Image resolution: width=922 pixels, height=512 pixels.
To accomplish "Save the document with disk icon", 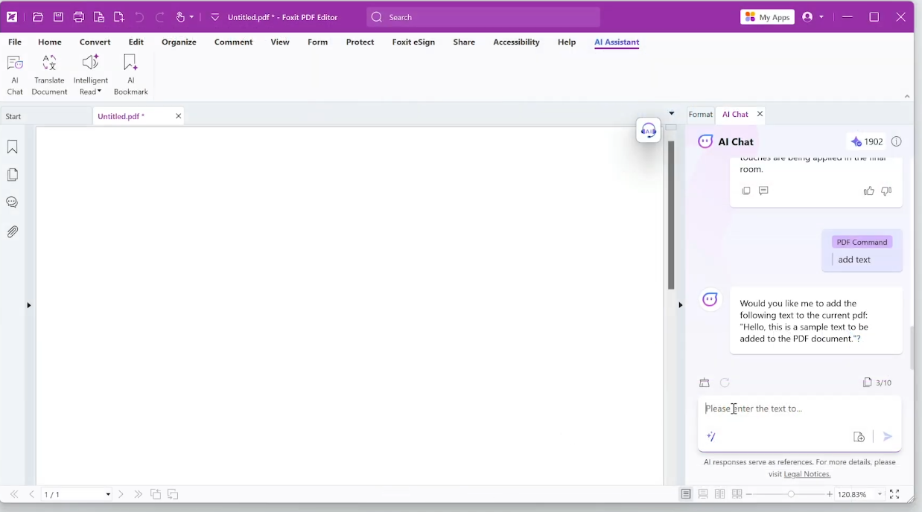I will [x=58, y=17].
